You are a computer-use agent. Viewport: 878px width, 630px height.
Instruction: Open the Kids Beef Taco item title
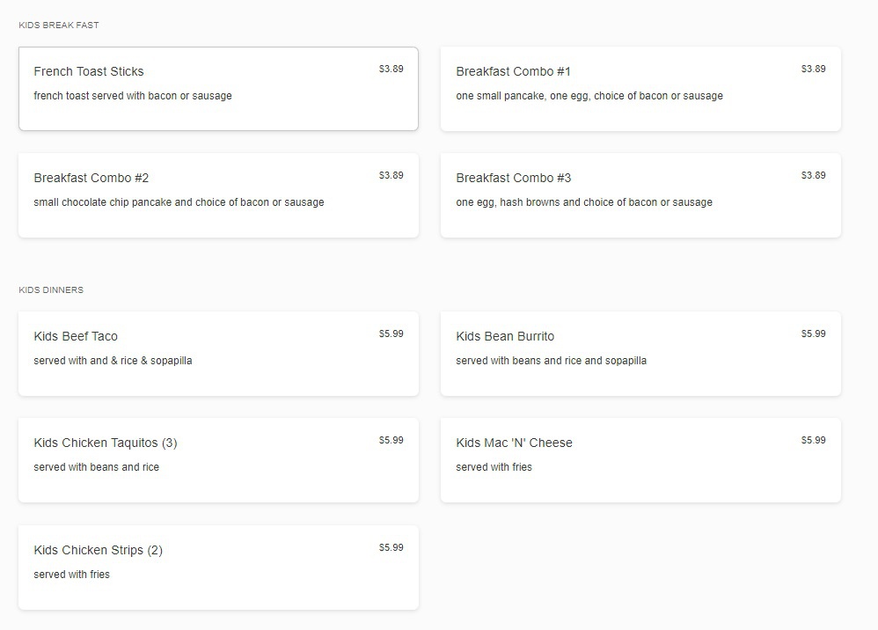coord(76,336)
